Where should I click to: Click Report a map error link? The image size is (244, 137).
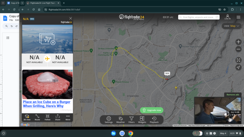(237, 125)
